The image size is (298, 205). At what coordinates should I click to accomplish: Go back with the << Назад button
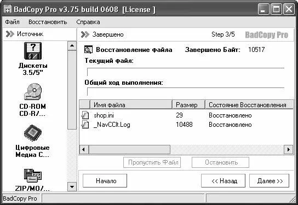click(223, 181)
